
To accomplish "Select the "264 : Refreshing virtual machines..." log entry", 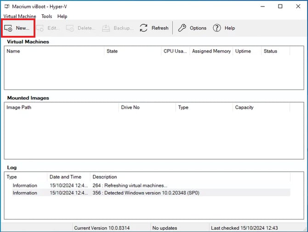I will point(151,186).
